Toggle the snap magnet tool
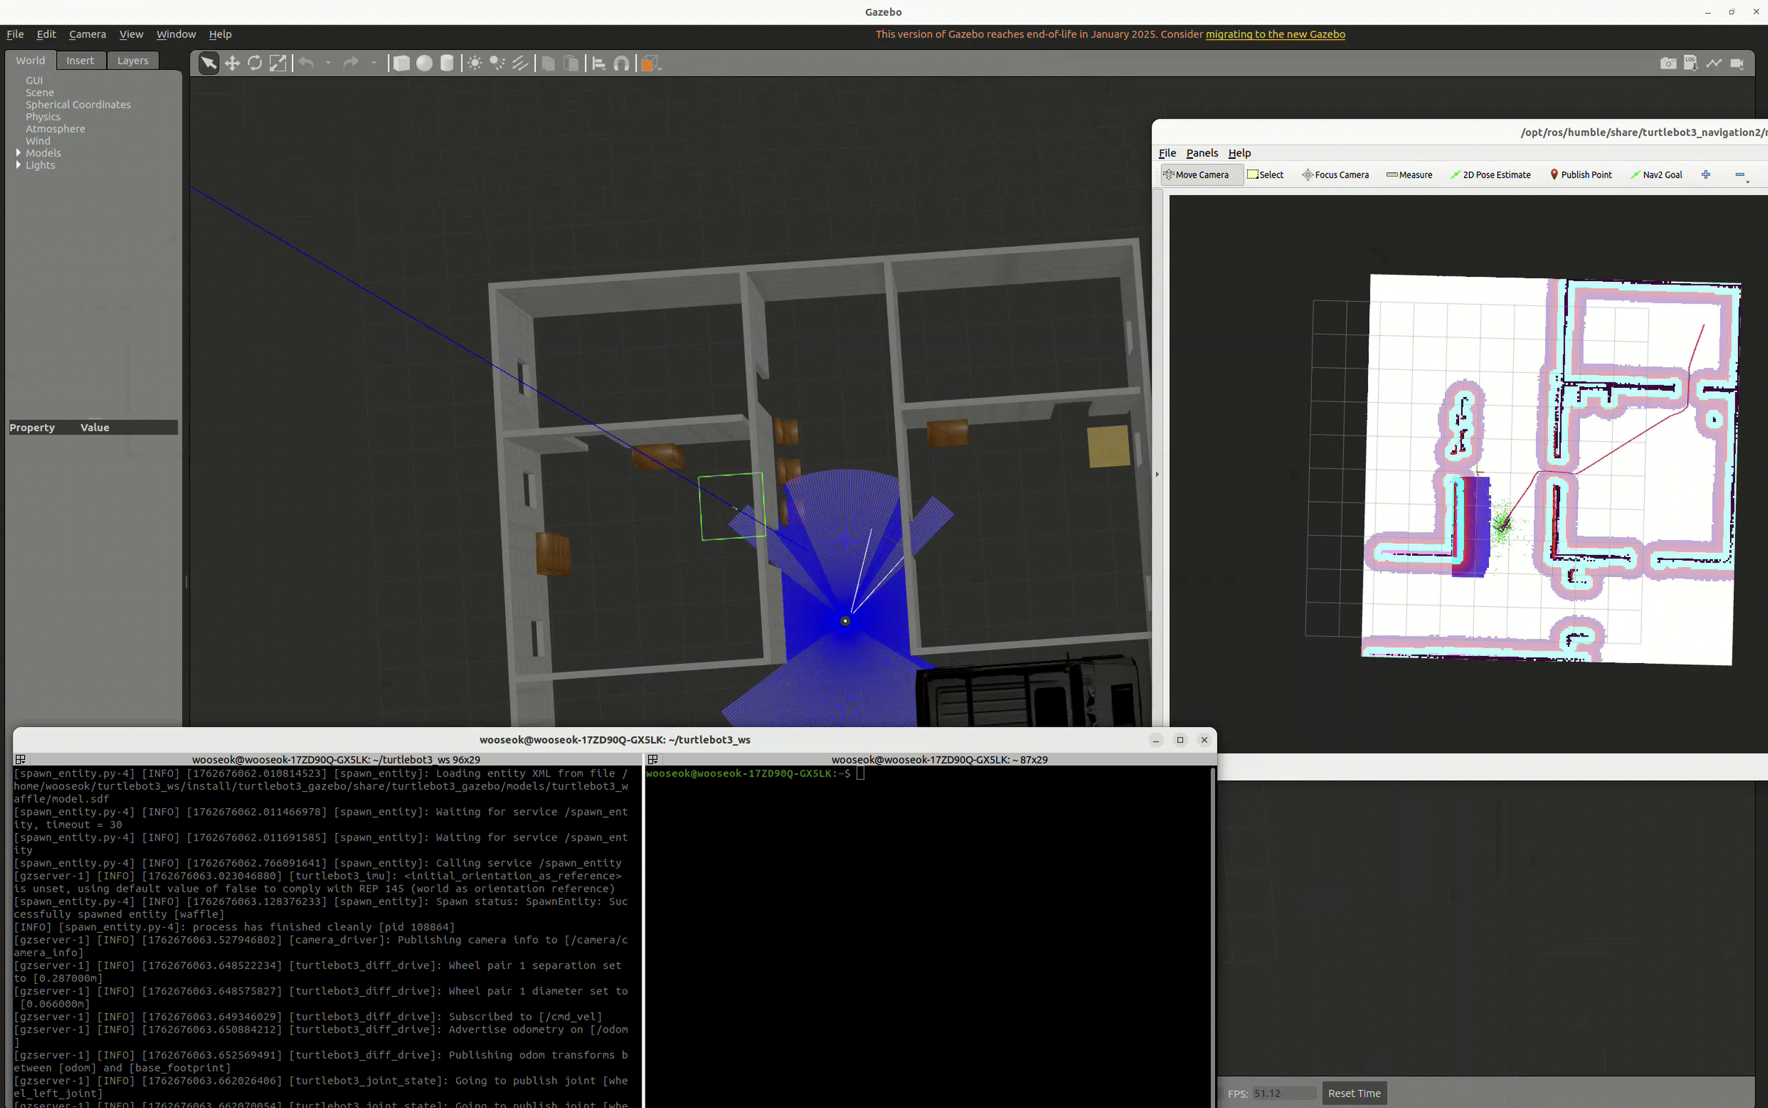This screenshot has width=1768, height=1108. [621, 64]
